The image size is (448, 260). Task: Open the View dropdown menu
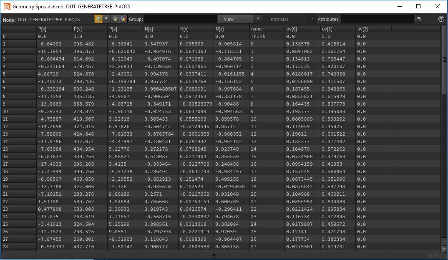235,19
